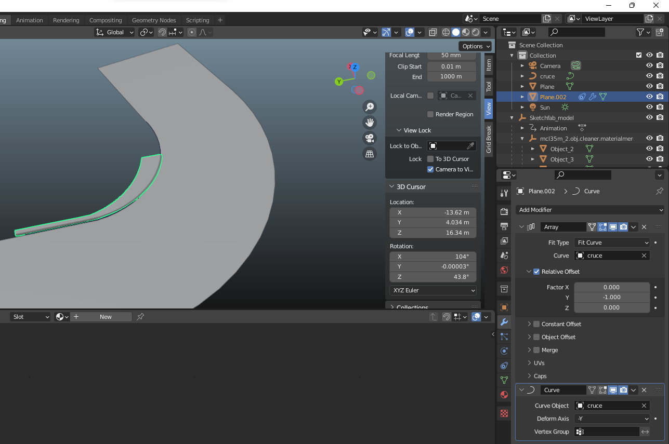Image resolution: width=669 pixels, height=444 pixels.
Task: Open the Grid Break sidebar tab
Action: pos(489,139)
